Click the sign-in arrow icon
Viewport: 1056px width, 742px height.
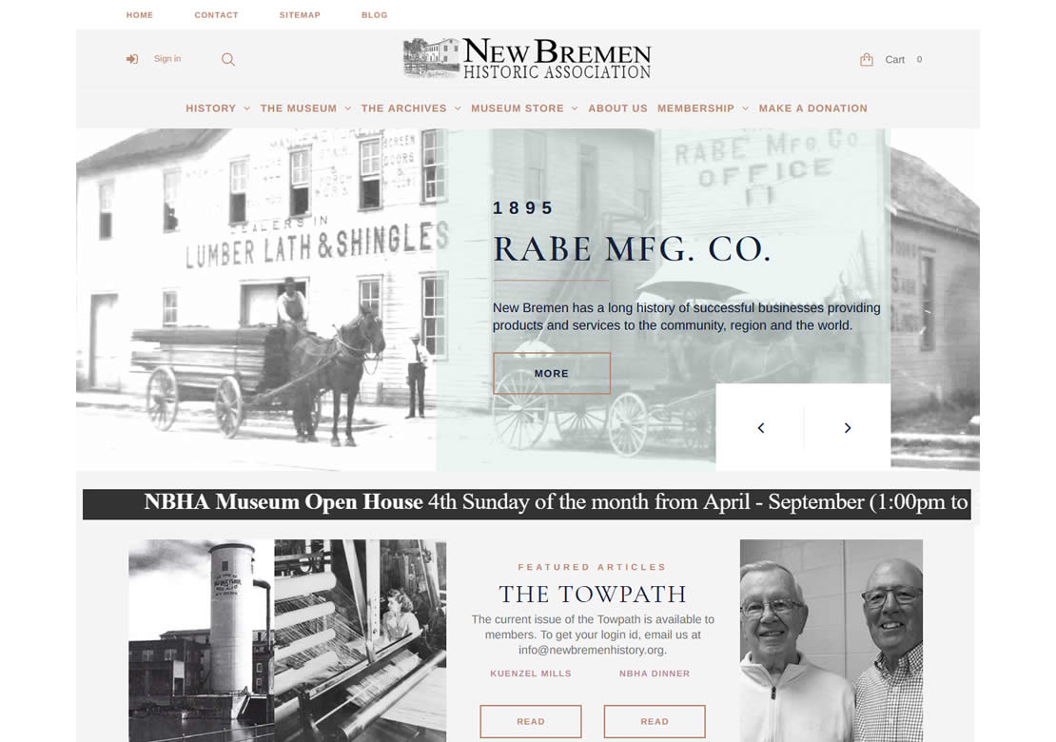132,59
